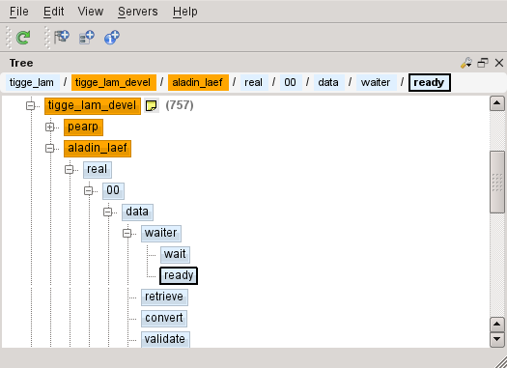Select tigge_lam_devel in the breadcrumb
This screenshot has width=507, height=368.
(114, 82)
